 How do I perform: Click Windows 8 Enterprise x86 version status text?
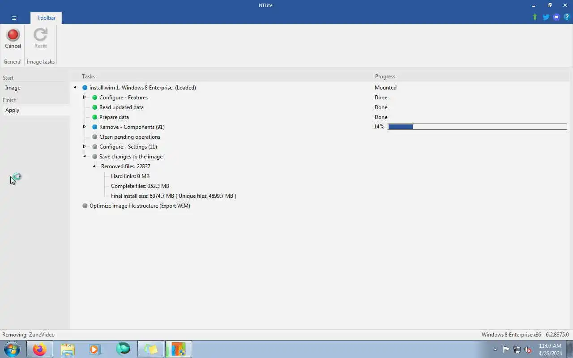(525, 335)
